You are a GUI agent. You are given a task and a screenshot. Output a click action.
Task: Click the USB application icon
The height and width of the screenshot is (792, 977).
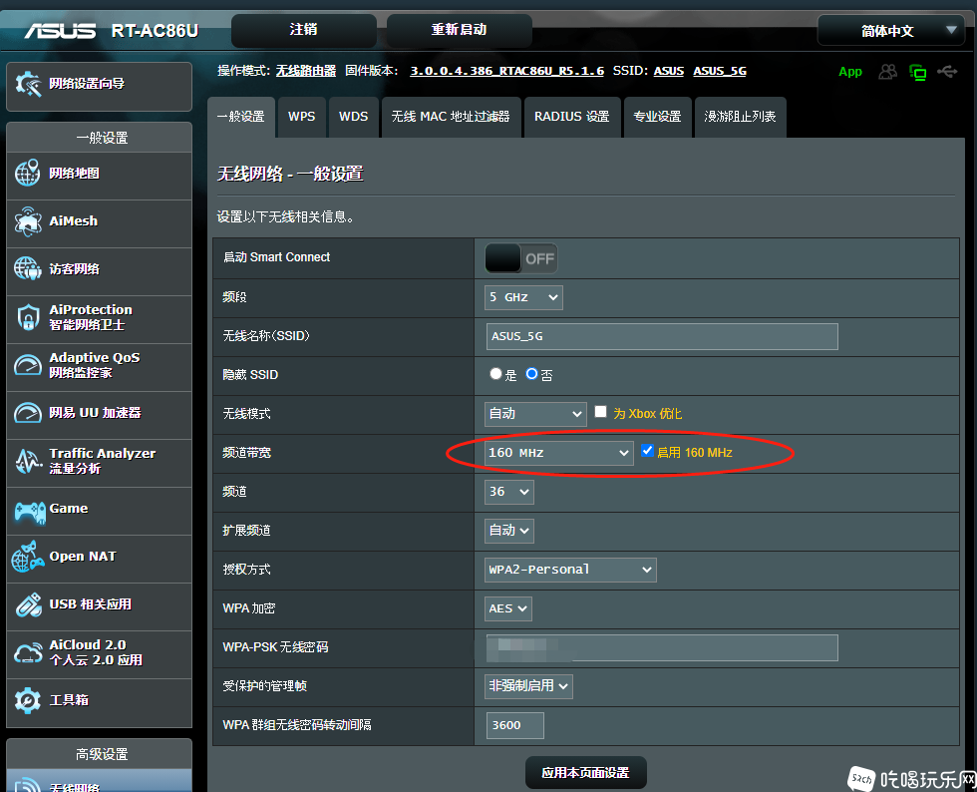tap(28, 604)
